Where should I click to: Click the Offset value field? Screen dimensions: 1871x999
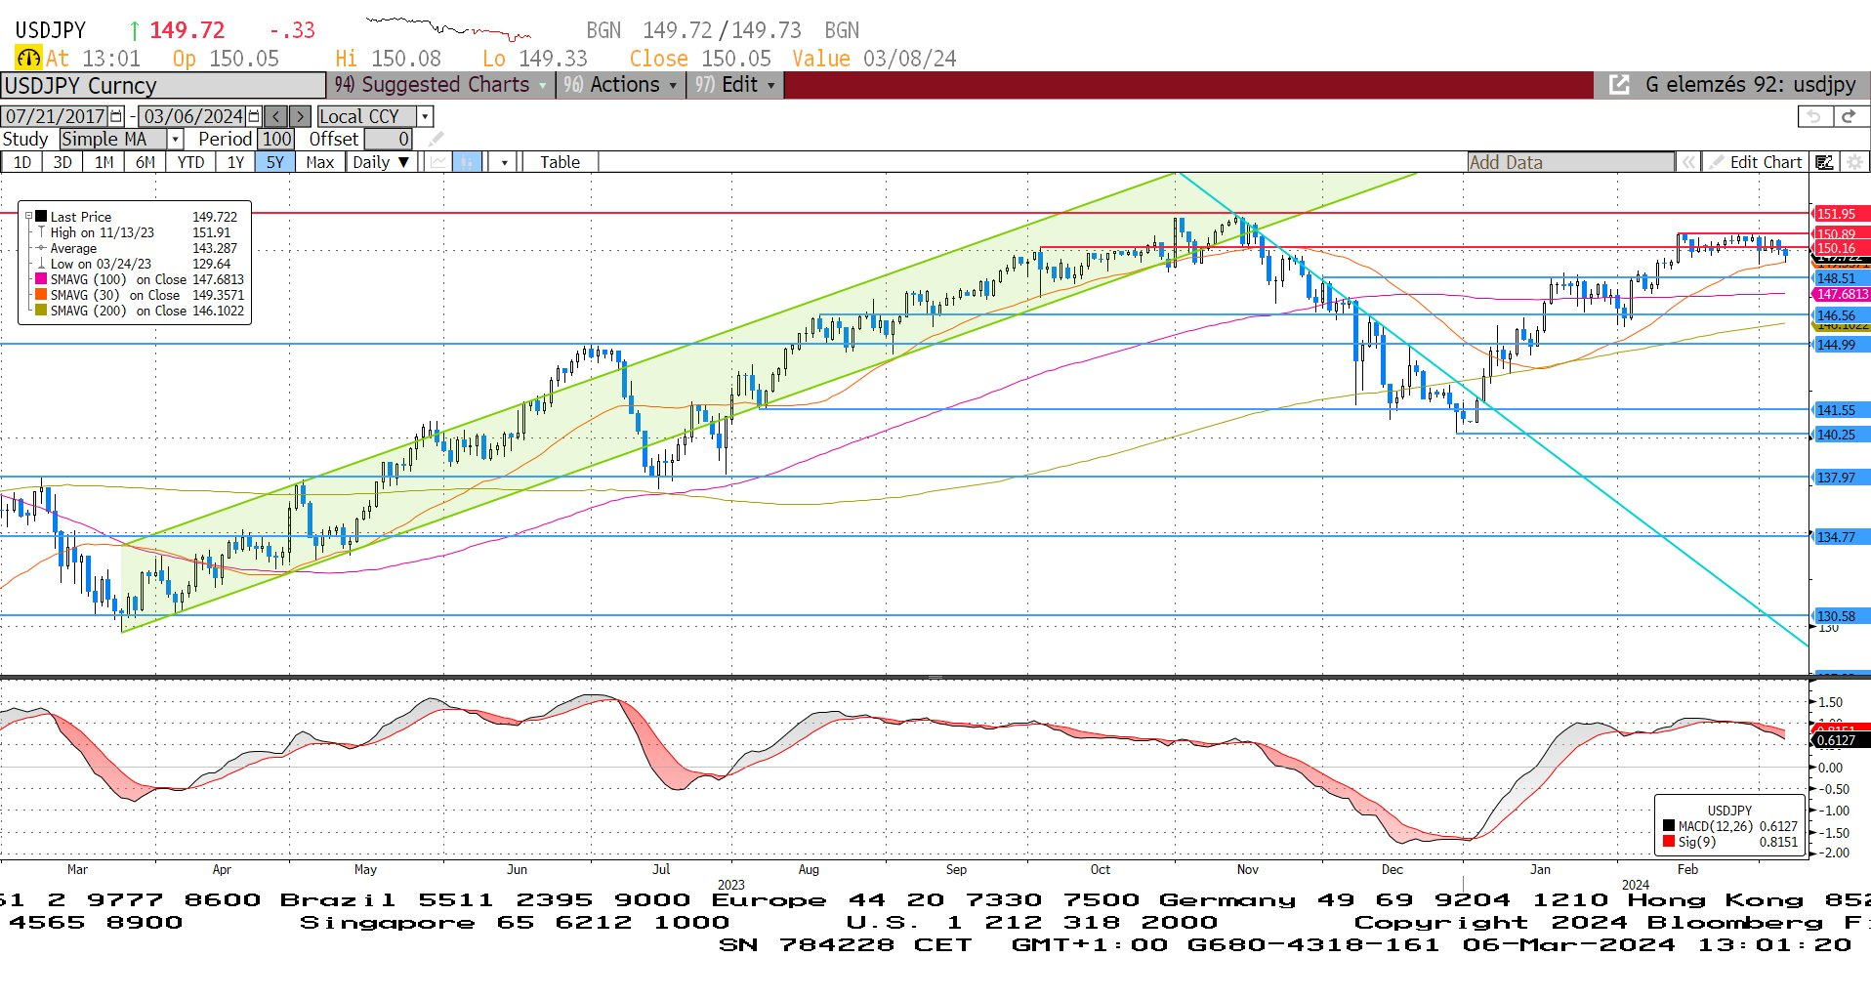389,139
